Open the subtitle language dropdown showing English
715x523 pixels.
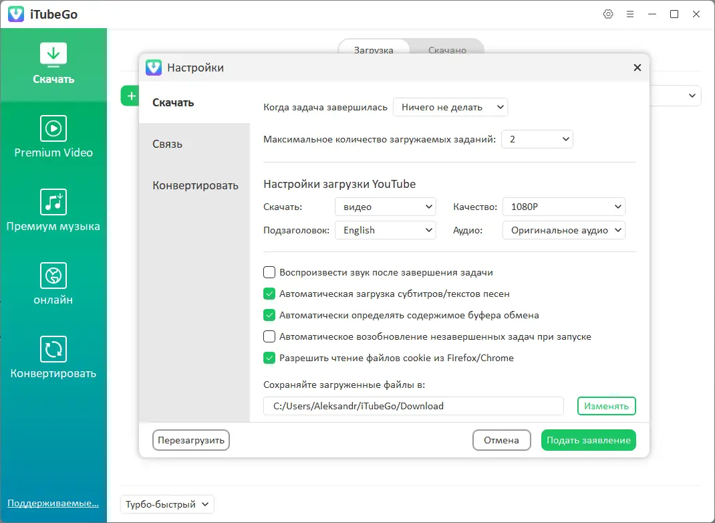(x=386, y=230)
